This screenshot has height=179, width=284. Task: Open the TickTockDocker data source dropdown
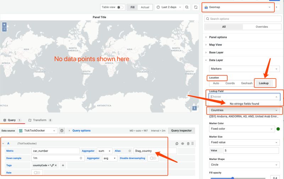pyautogui.click(x=37, y=131)
